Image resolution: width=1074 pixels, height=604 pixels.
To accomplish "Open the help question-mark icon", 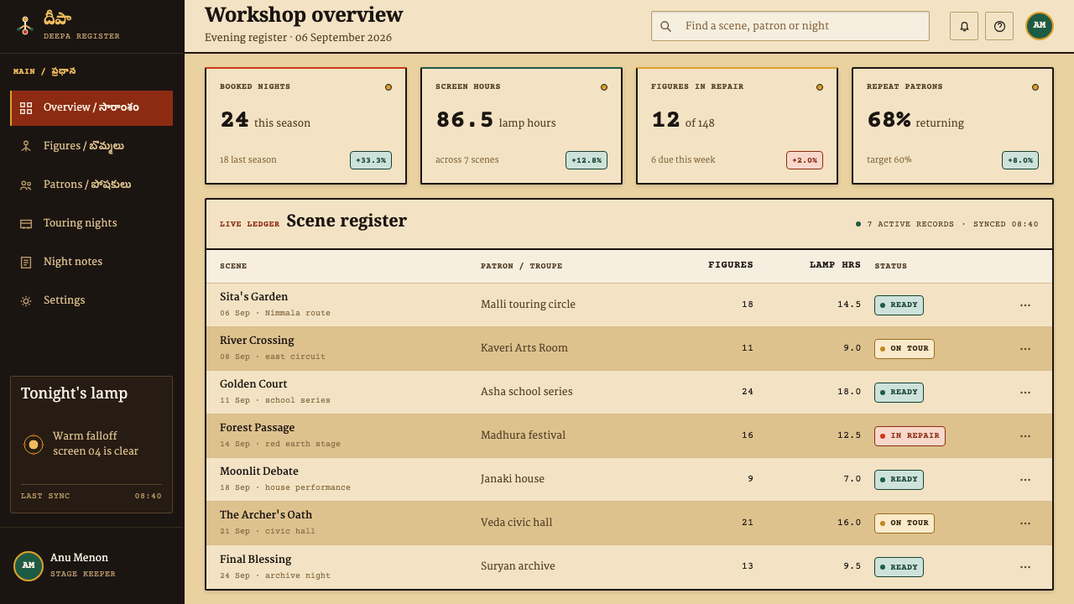I will (999, 26).
